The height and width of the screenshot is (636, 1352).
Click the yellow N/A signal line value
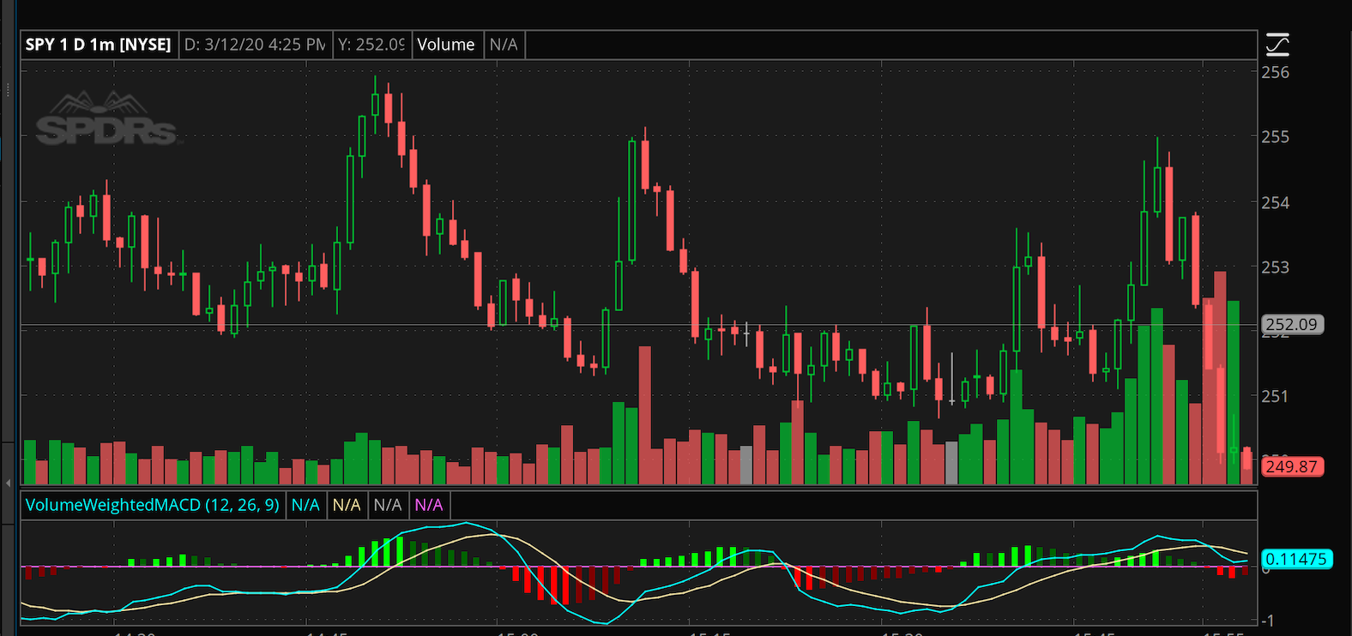coord(347,505)
